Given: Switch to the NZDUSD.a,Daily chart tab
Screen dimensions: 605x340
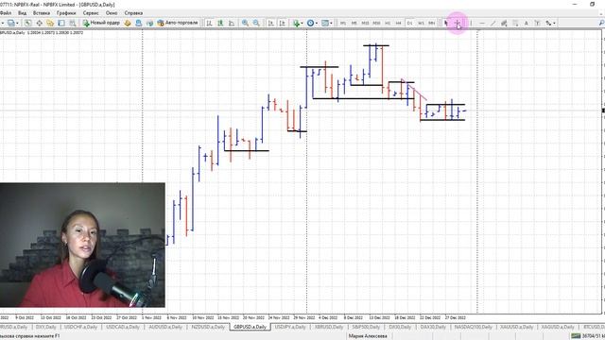Looking at the screenshot, I should (x=208, y=327).
